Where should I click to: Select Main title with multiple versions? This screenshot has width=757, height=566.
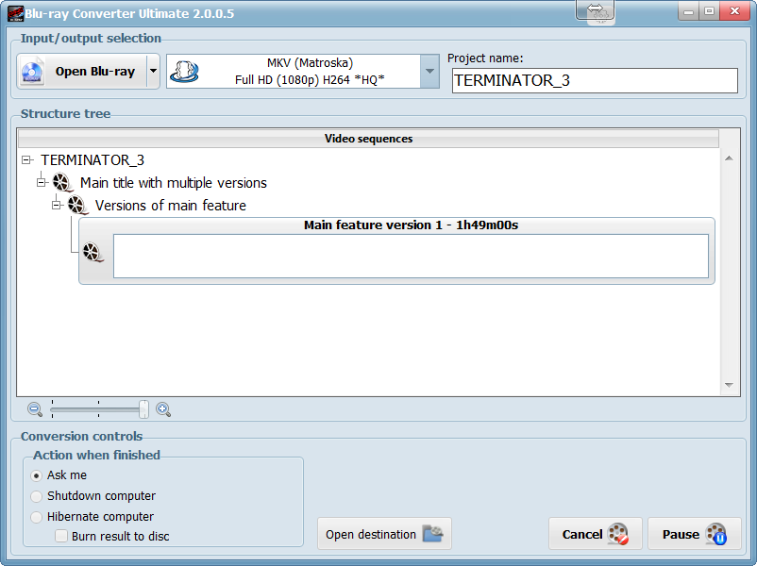pyautogui.click(x=174, y=183)
